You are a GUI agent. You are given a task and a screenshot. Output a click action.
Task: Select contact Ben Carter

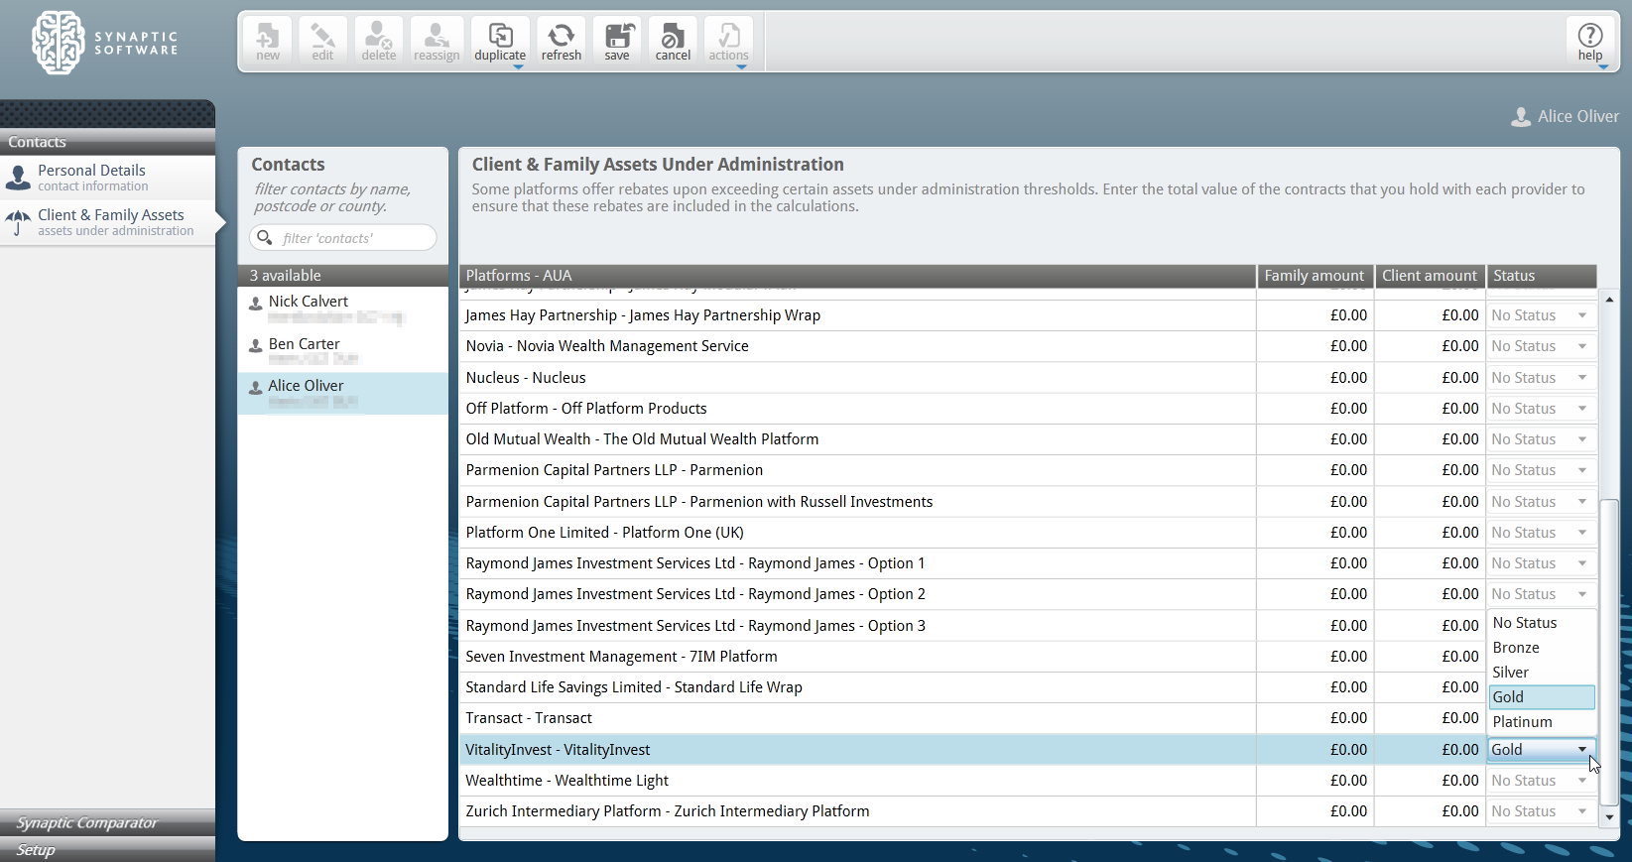pyautogui.click(x=343, y=351)
